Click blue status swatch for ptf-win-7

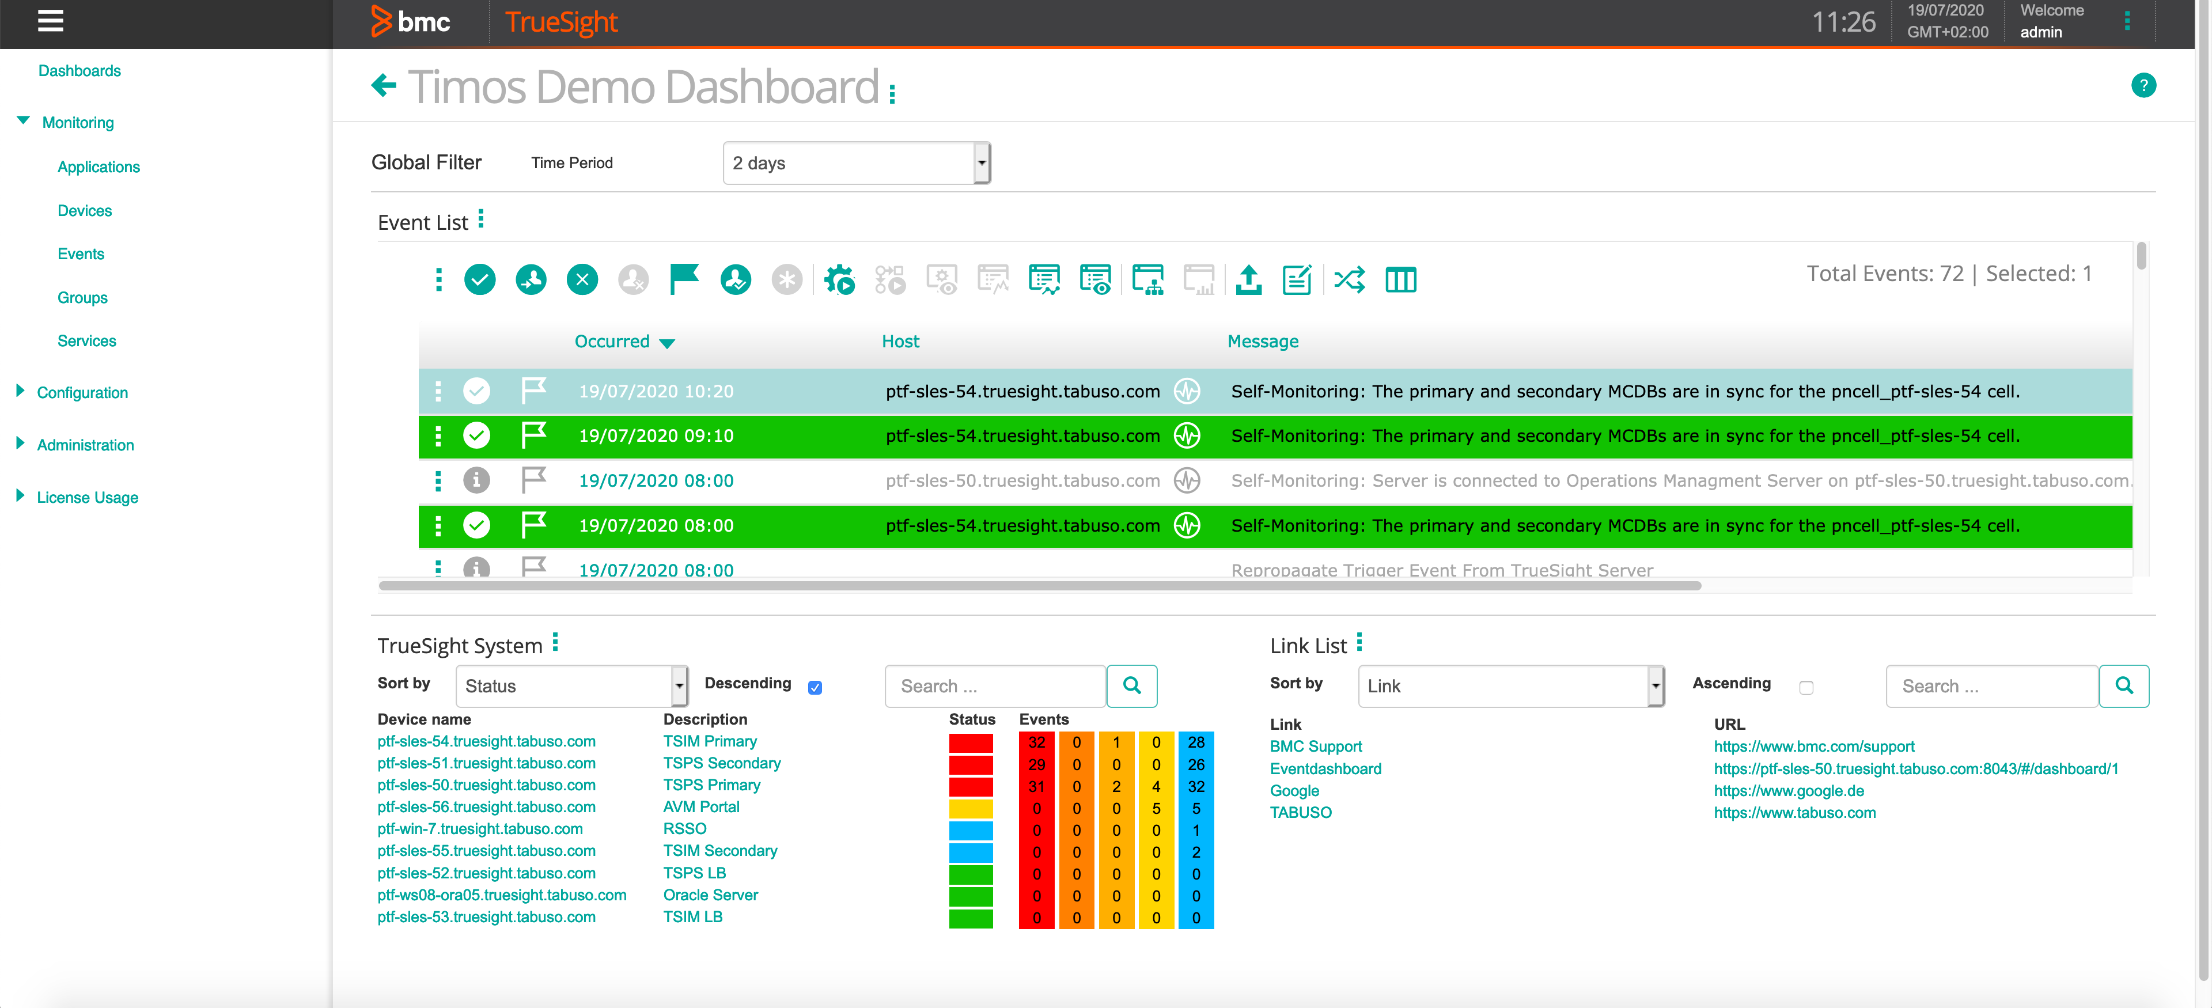(970, 830)
